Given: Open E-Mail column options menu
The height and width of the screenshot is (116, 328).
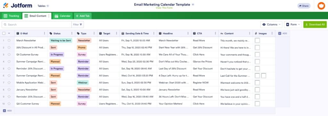Looking at the screenshot, I should point(44,33).
